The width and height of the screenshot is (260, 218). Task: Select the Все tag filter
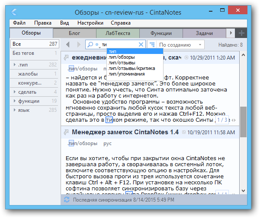35,44
